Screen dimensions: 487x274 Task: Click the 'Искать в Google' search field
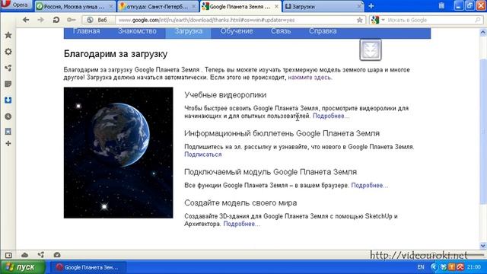coord(430,20)
